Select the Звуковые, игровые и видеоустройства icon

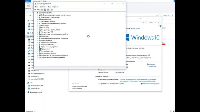[40, 24]
